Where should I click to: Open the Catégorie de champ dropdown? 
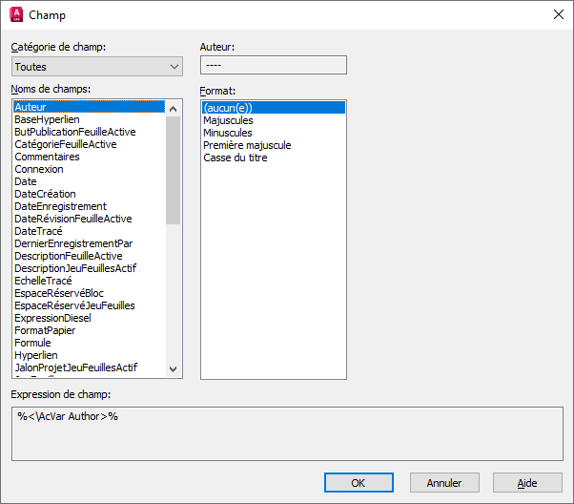(97, 67)
